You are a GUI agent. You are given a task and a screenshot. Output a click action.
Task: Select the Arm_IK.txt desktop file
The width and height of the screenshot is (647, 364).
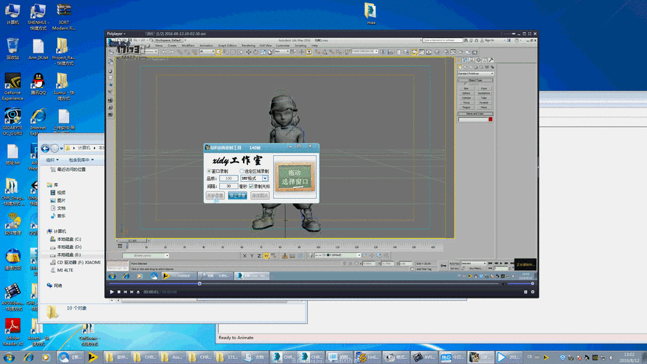[x=39, y=49]
